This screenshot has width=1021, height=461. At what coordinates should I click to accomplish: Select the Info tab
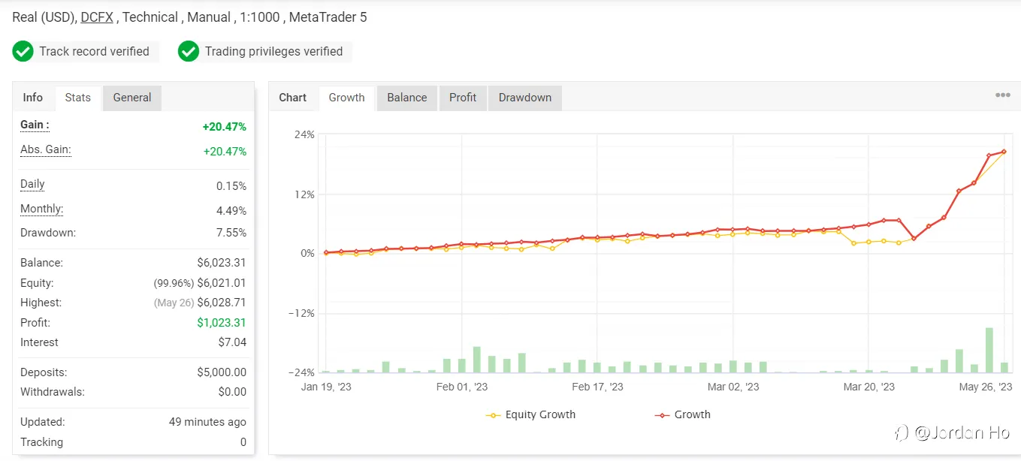33,98
